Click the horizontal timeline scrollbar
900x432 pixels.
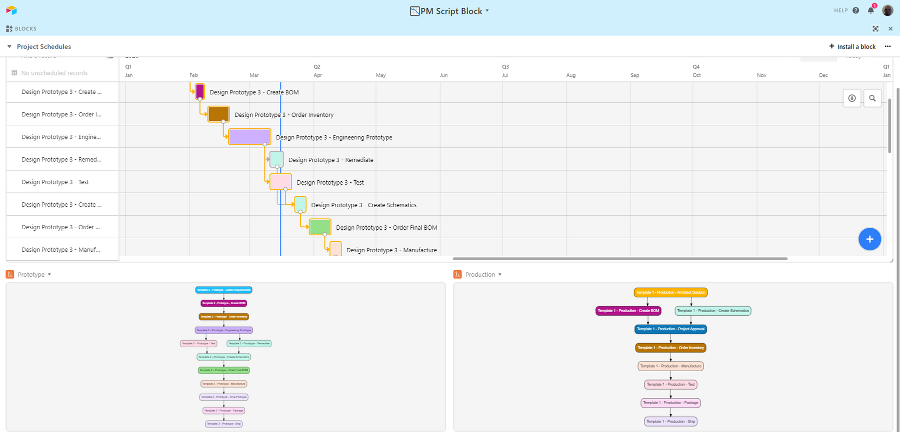[x=620, y=259]
